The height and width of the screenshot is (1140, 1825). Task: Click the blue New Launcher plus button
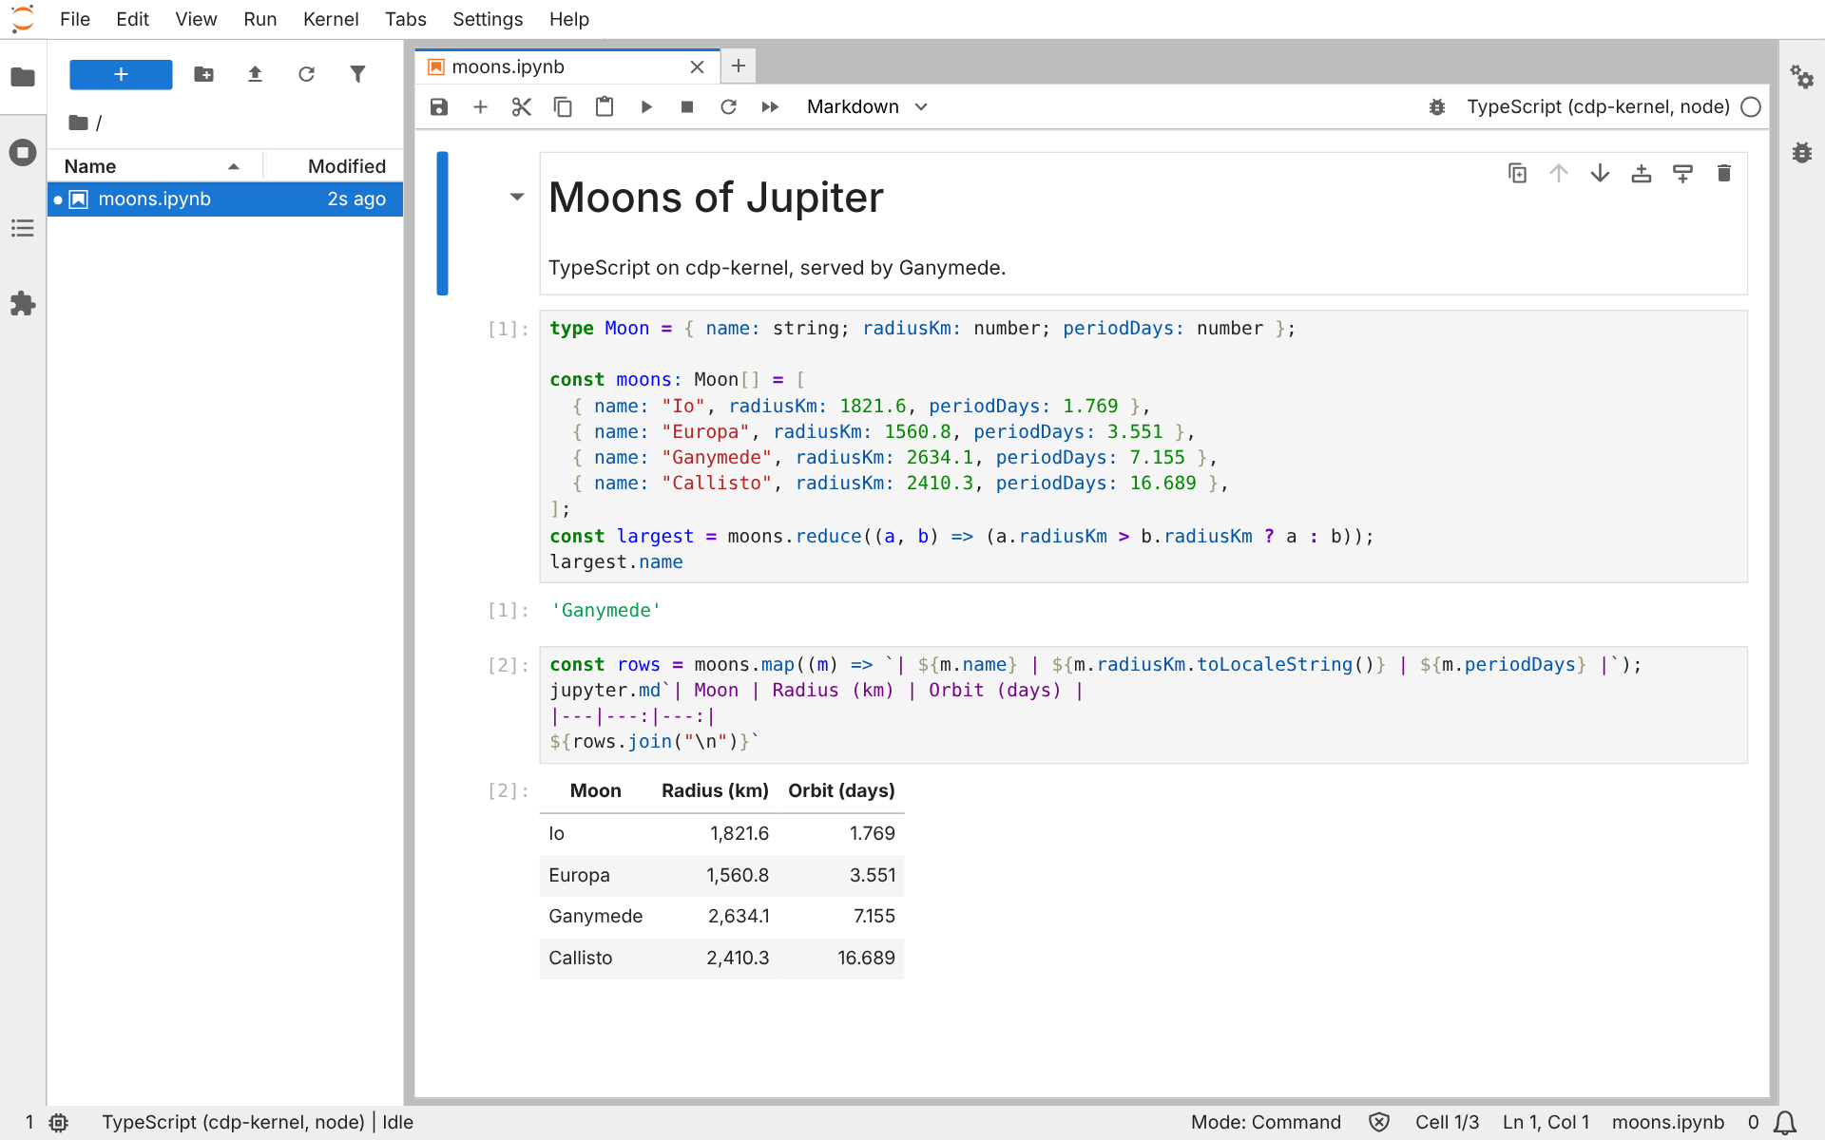pyautogui.click(x=121, y=74)
